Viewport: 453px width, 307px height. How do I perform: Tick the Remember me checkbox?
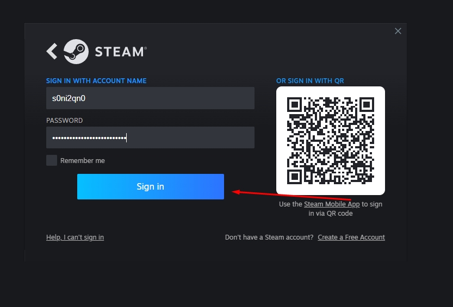(x=52, y=160)
